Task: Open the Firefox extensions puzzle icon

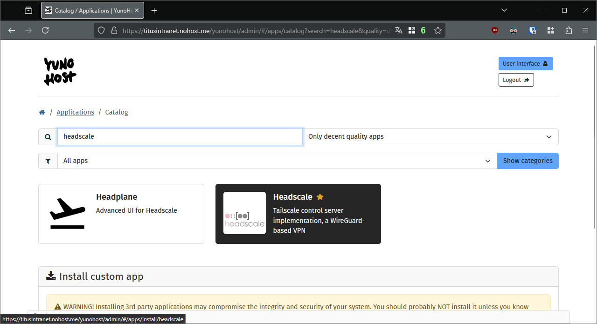Action: click(569, 30)
